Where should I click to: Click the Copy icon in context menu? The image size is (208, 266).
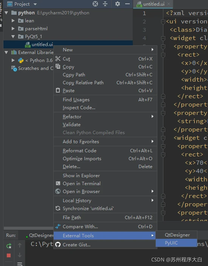pos(58,66)
